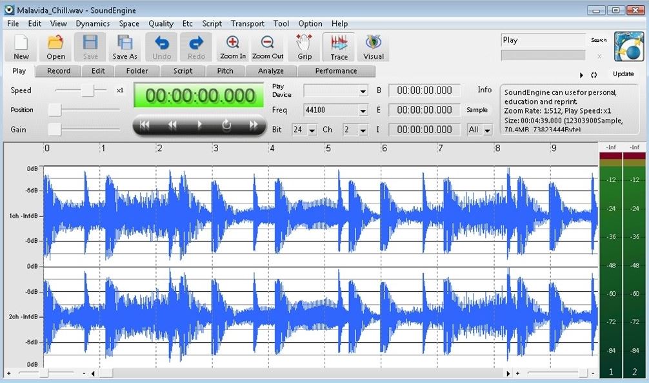
Task: Zoom out of the waveform
Action: pyautogui.click(x=267, y=47)
